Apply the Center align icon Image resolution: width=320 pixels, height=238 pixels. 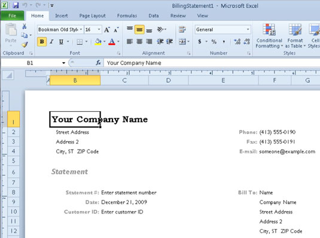[x=139, y=42]
